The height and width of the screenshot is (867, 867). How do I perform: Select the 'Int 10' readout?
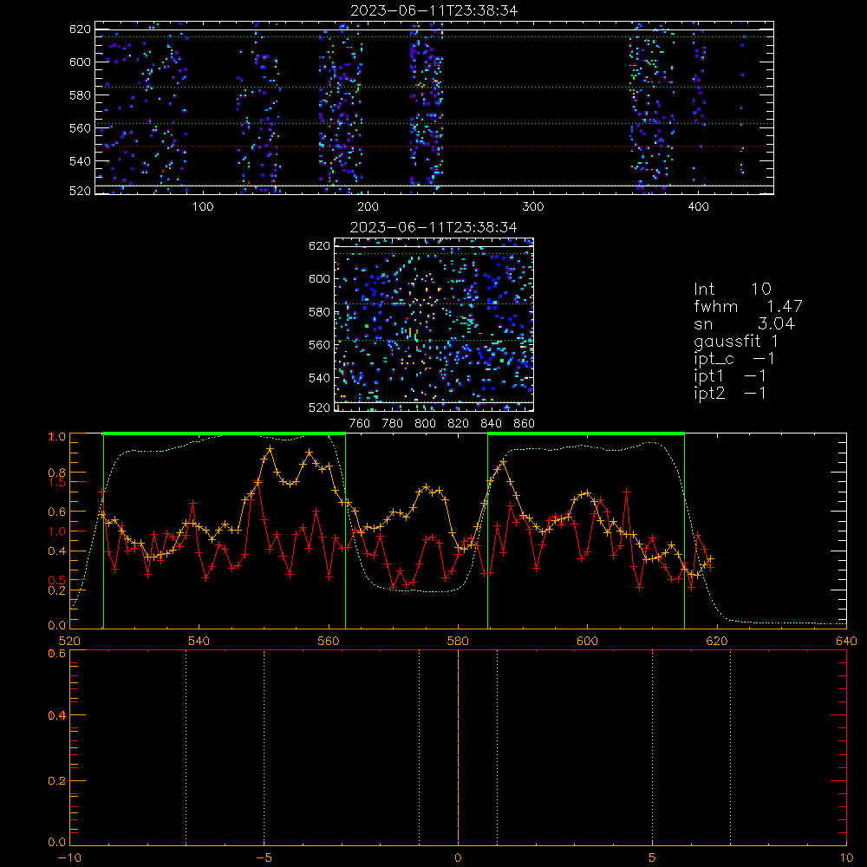[732, 289]
